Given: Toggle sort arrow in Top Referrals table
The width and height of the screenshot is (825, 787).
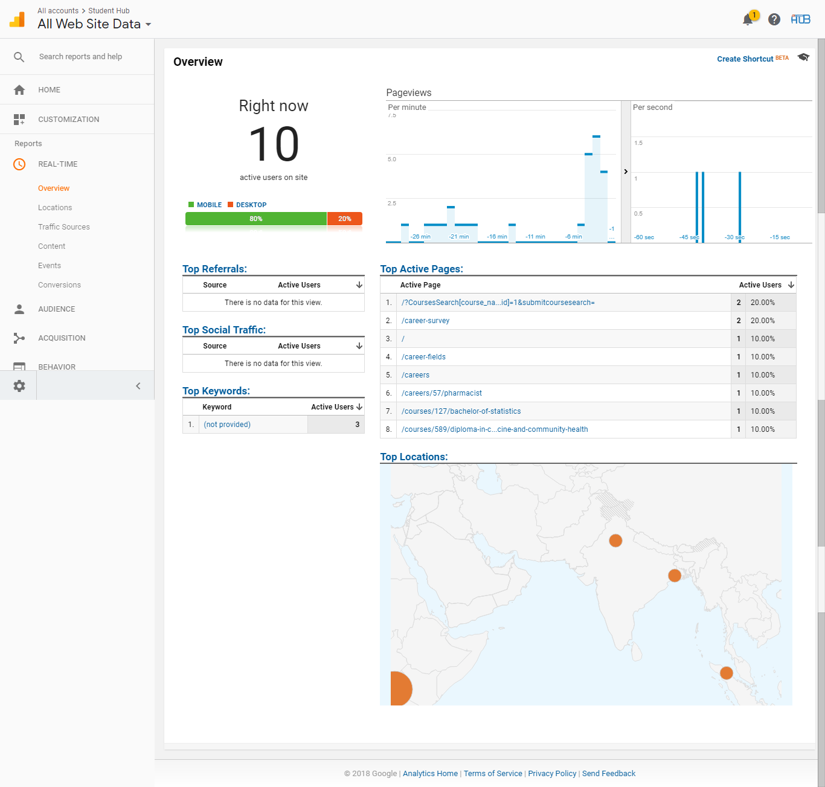Looking at the screenshot, I should pyautogui.click(x=359, y=285).
